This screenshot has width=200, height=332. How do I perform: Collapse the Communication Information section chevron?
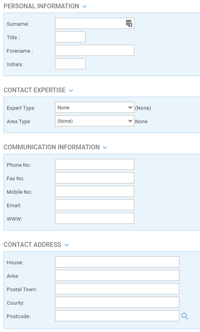105,148
